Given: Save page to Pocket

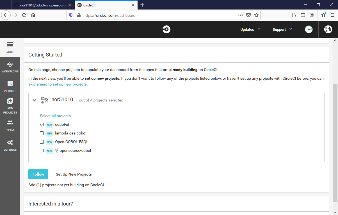Looking at the screenshot, I should [248, 15].
